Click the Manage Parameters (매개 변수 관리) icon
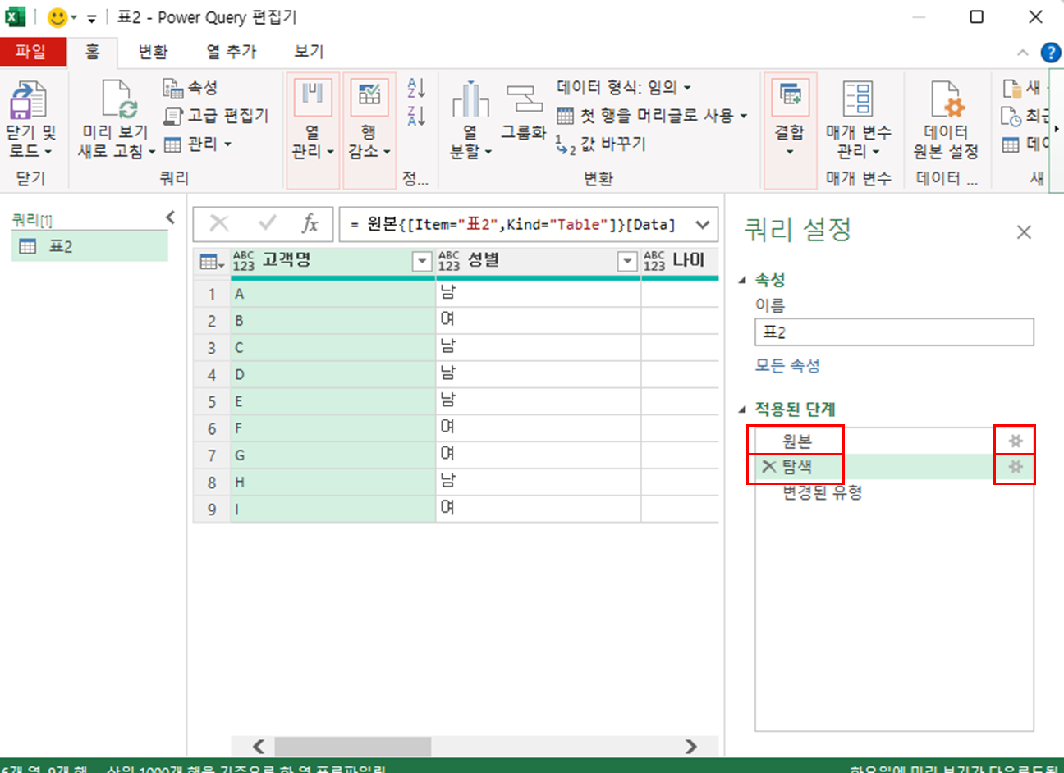 859,98
